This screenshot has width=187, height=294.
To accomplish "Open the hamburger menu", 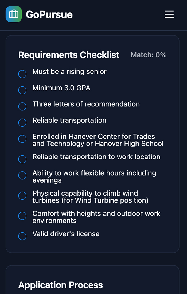I will [x=169, y=14].
